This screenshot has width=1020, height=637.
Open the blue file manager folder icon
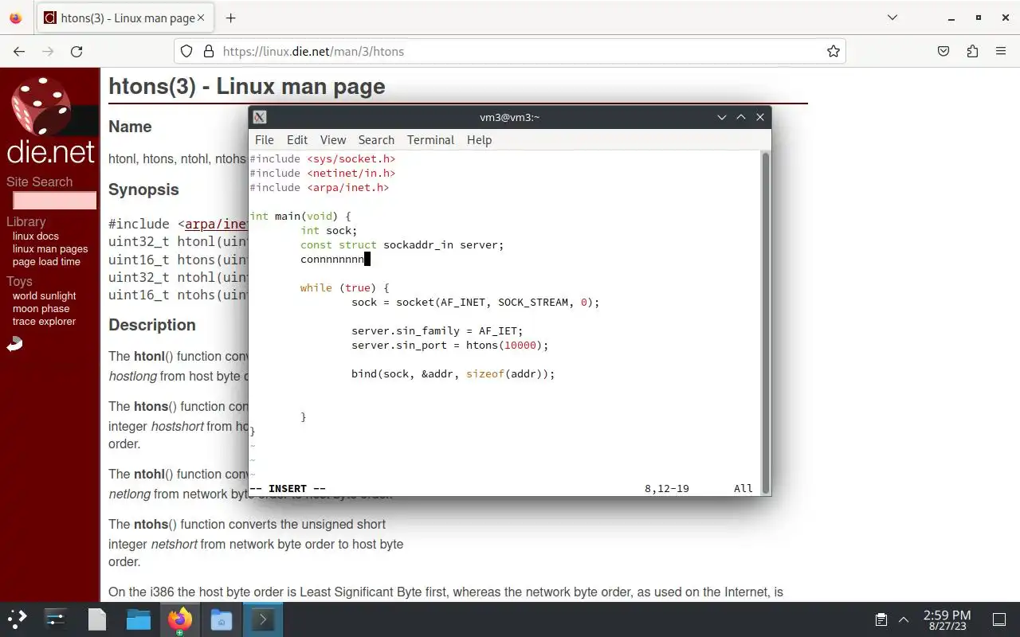coord(139,619)
